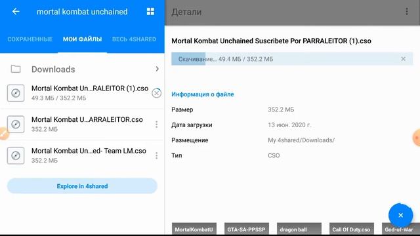Click the Информация о файле heading

pos(203,94)
